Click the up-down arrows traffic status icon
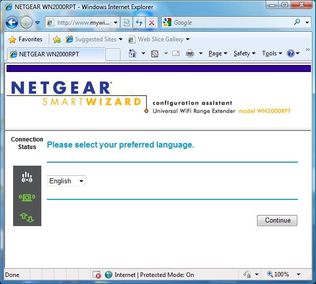This screenshot has height=284, width=316. [x=27, y=218]
